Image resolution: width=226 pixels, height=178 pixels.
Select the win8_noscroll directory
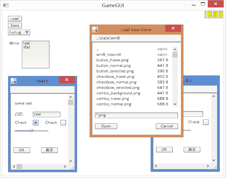click(132, 55)
